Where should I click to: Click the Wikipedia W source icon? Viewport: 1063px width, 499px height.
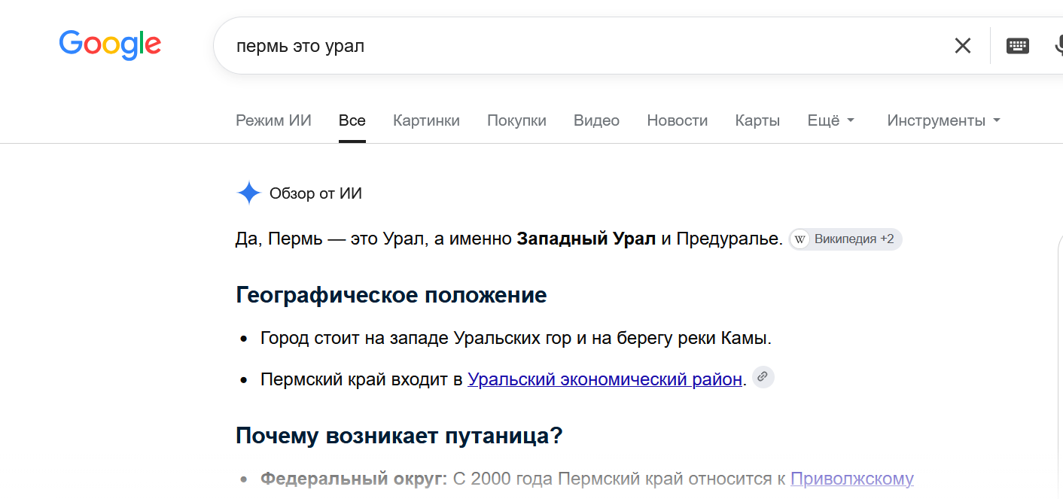click(800, 239)
